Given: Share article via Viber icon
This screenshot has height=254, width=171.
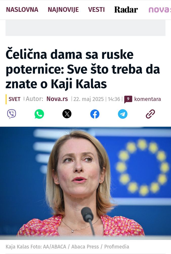Looking at the screenshot, I should [11, 114].
